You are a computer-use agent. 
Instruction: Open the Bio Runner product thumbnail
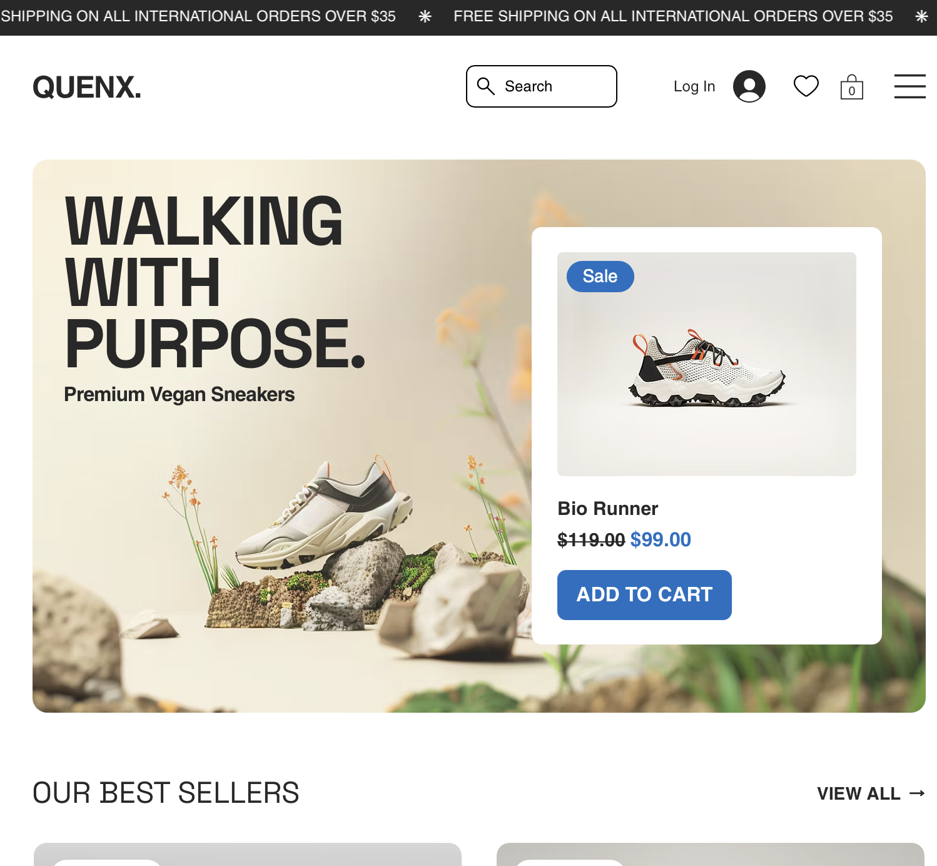click(706, 364)
